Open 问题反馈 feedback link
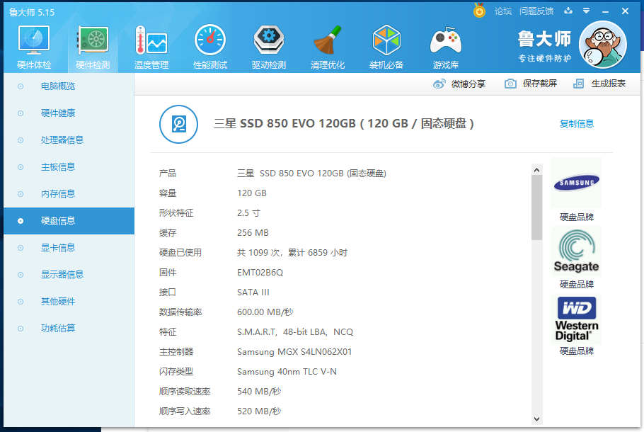This screenshot has height=432, width=644. point(536,11)
